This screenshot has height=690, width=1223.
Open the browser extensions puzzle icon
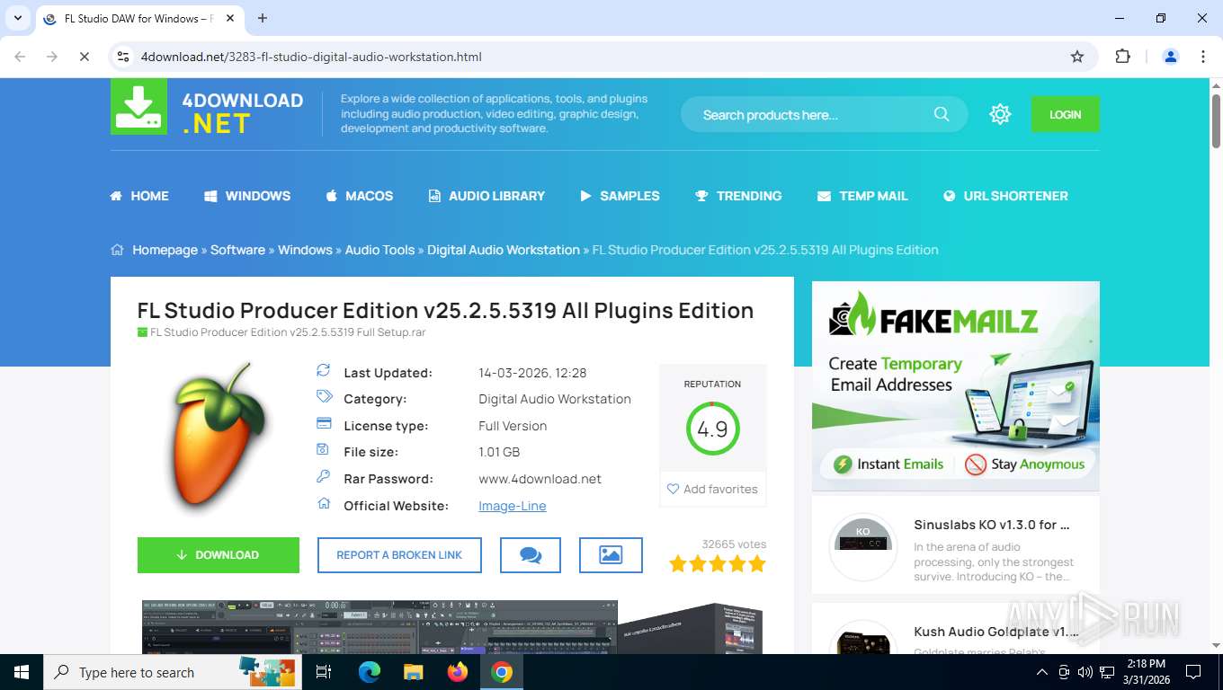tap(1122, 57)
